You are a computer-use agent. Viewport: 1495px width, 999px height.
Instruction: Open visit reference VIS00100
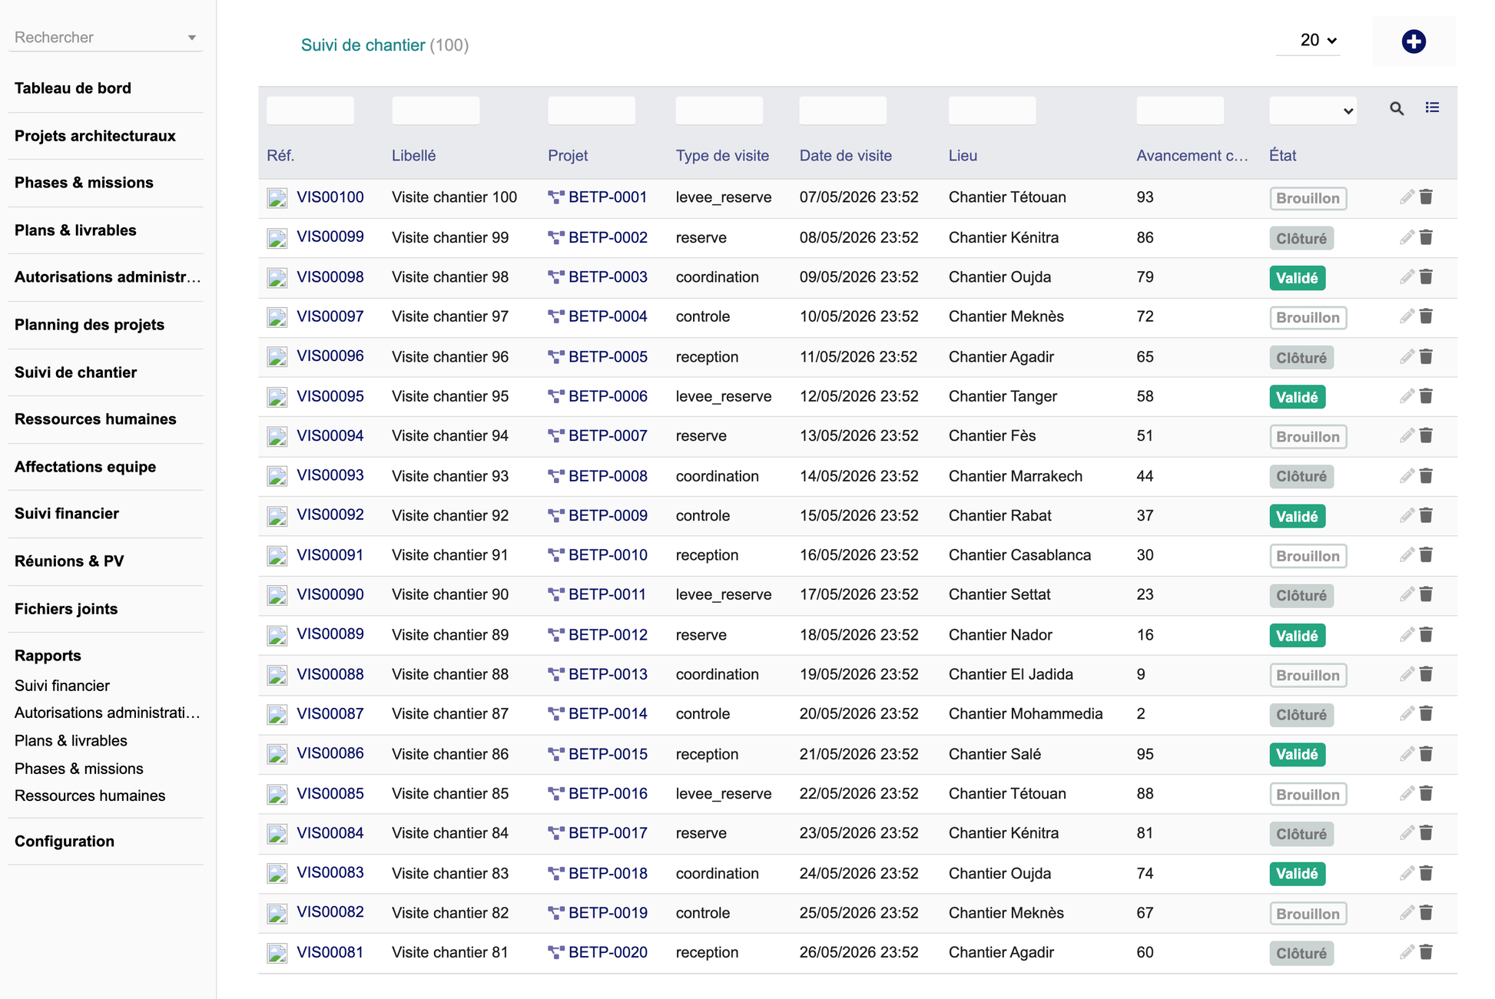(330, 197)
